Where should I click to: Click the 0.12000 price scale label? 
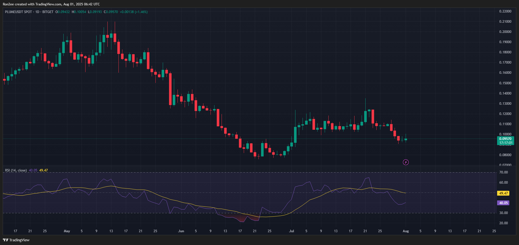click(x=505, y=114)
